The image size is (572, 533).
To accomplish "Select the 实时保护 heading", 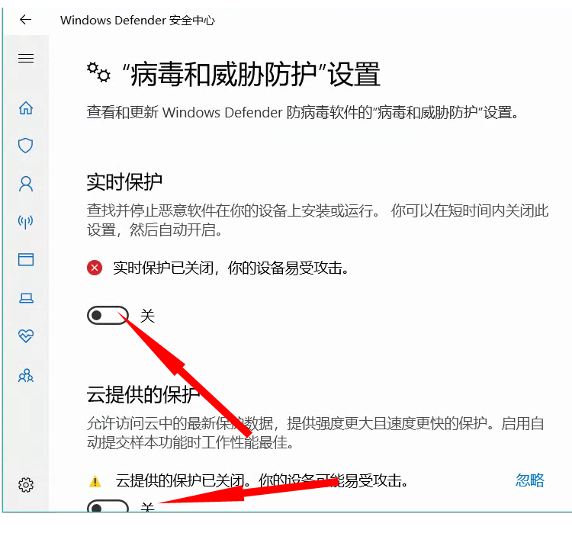I will click(124, 181).
